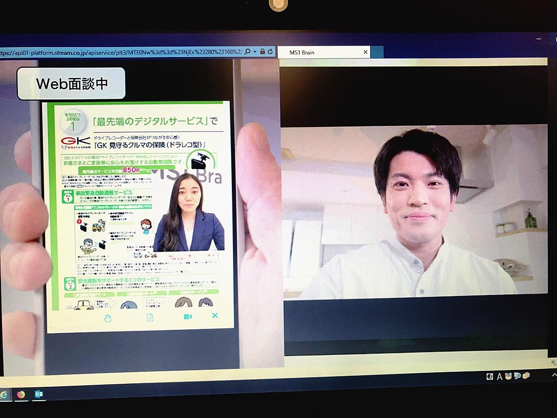Click the hand pointer tool icon
557x418 pixels.
click(x=108, y=318)
